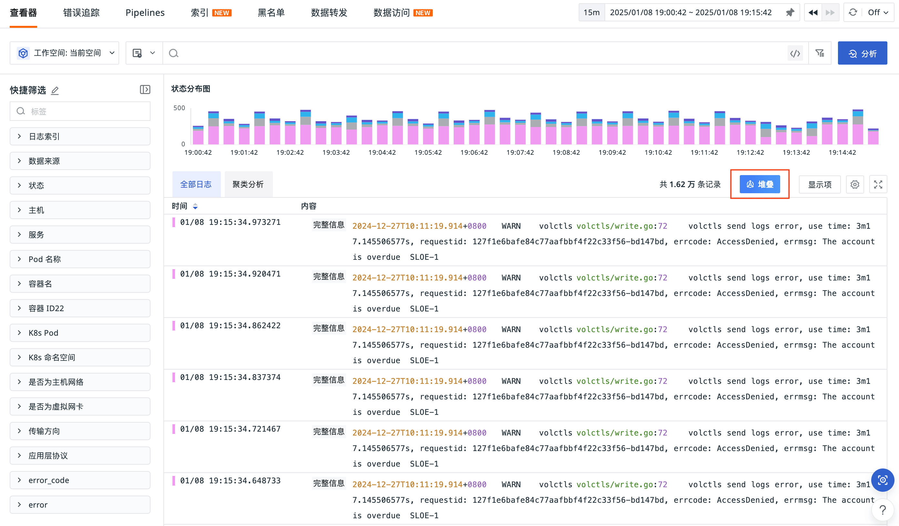Click the filter list icon by search
899x526 pixels.
coord(820,53)
